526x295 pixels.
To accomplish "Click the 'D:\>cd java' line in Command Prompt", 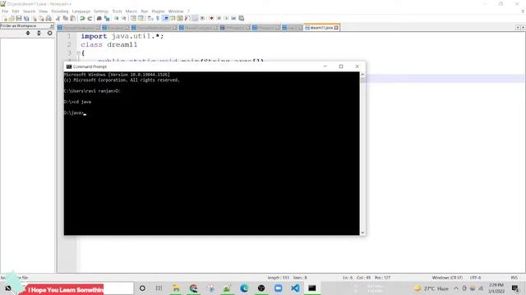I will tap(77, 102).
